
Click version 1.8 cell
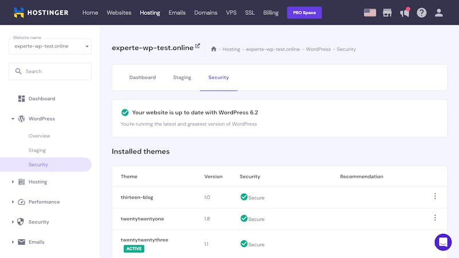click(207, 219)
